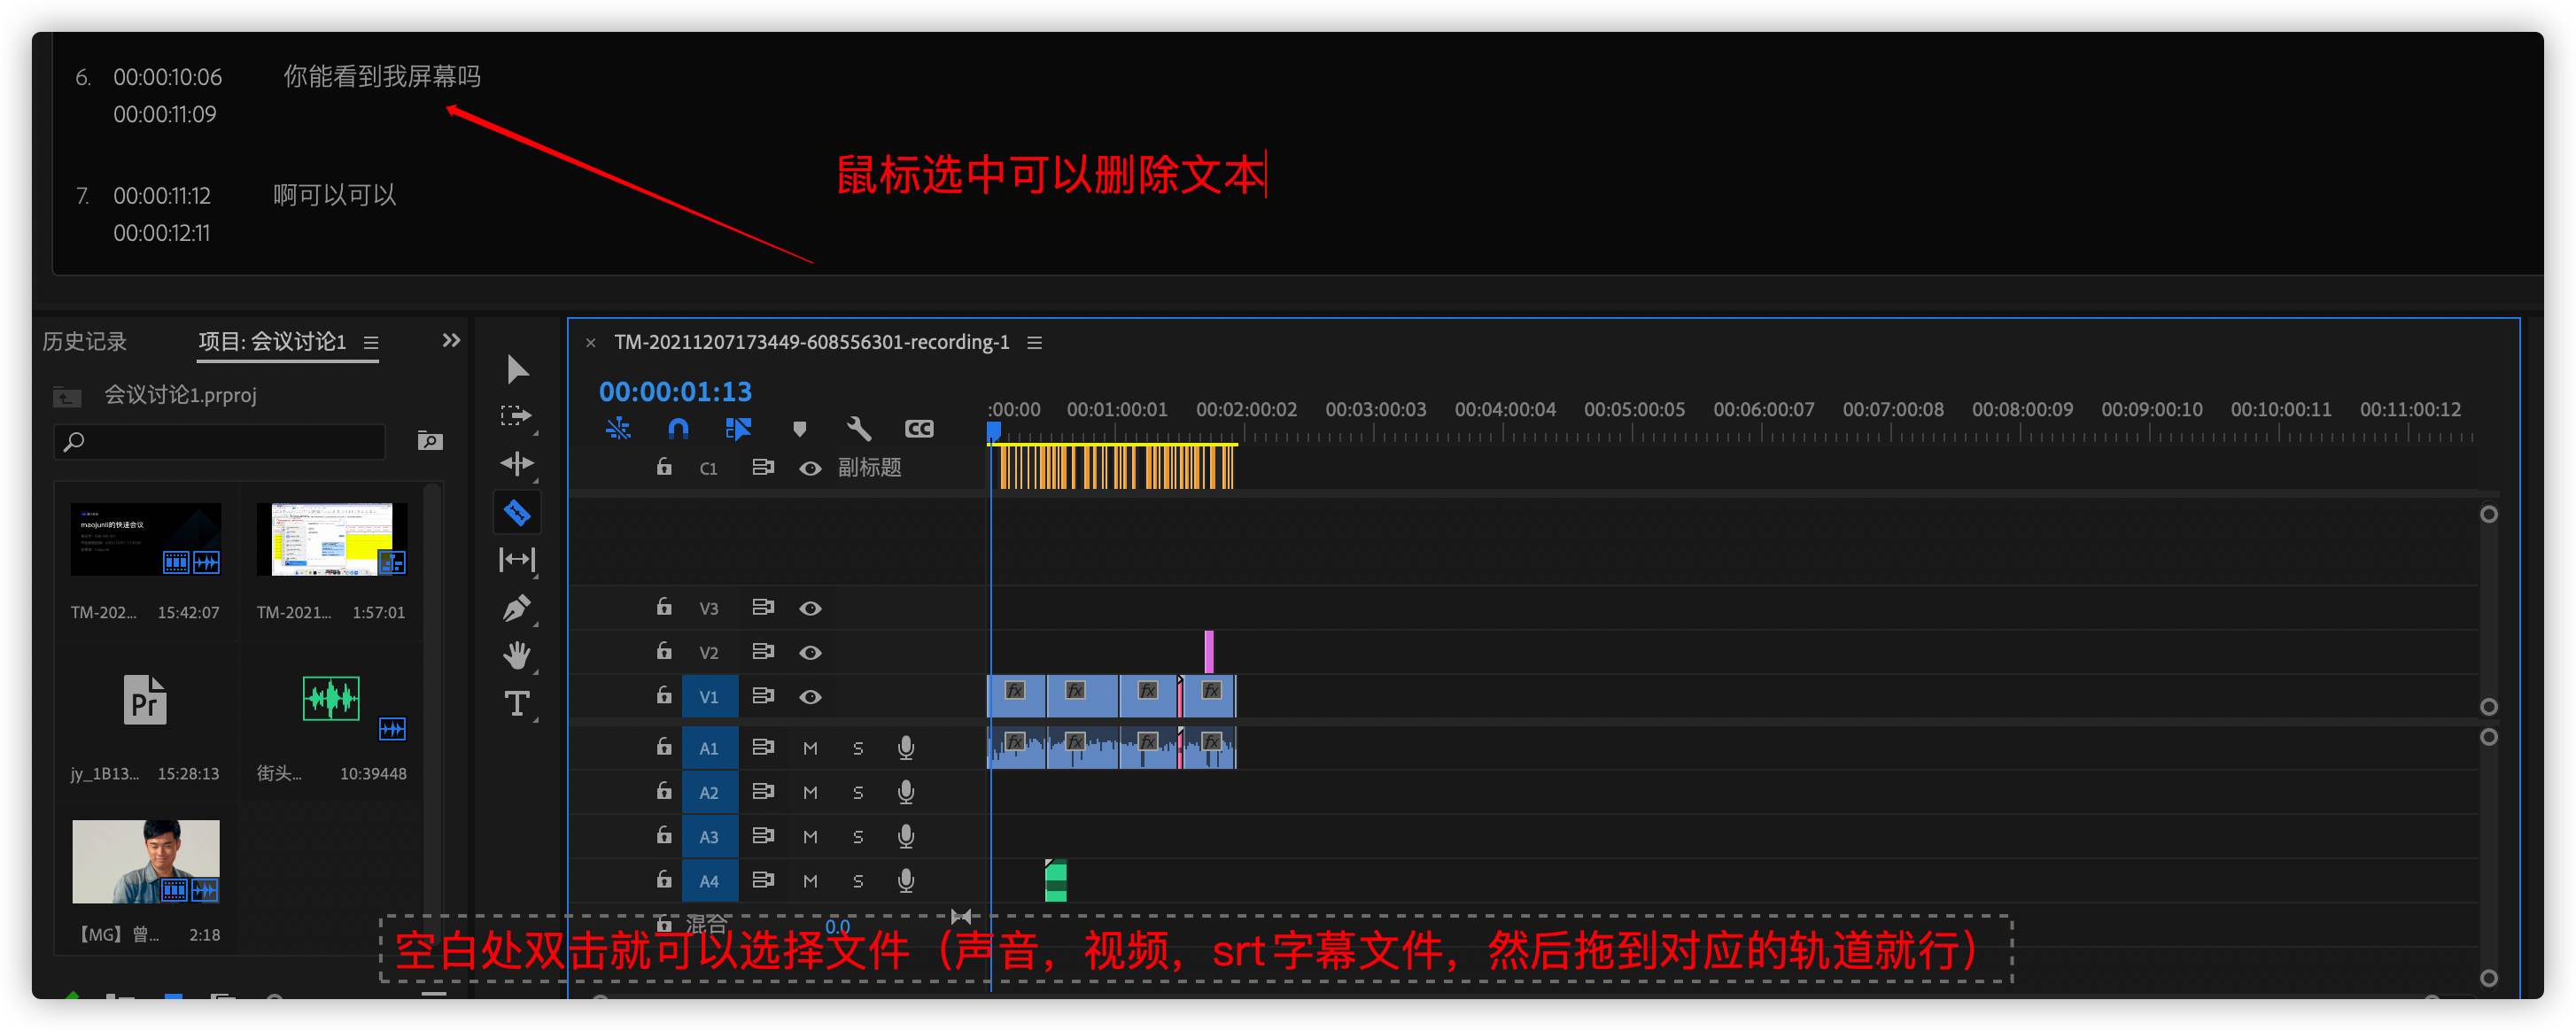Viewport: 2576px width, 1031px height.
Task: Select the Razor tool in the toolbar
Action: pos(517,511)
